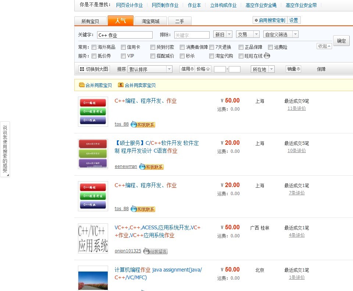Viewport: 353px width, 291px height.
Task: Open the 默认排序 sort dropdown
Action: (x=150, y=69)
